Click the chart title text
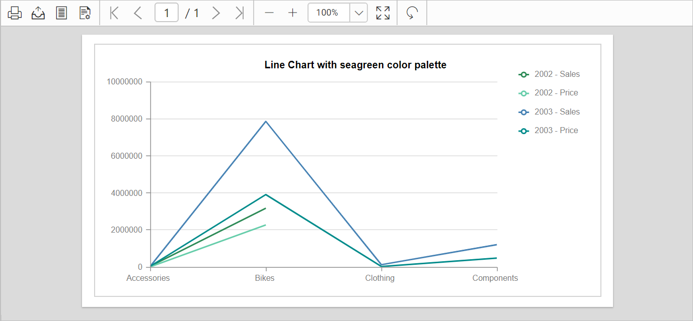Image resolution: width=693 pixels, height=321 pixels. (355, 65)
